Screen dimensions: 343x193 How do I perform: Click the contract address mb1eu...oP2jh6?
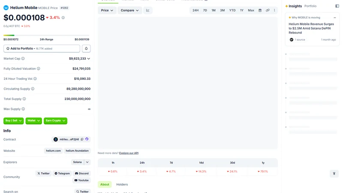pos(69,139)
